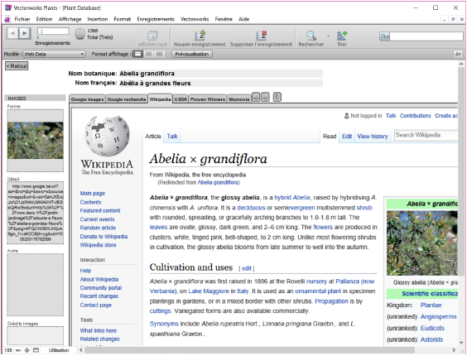Screen dimensions: 467x356
Task: Click the Aa formatting bar button
Action: pos(457,54)
